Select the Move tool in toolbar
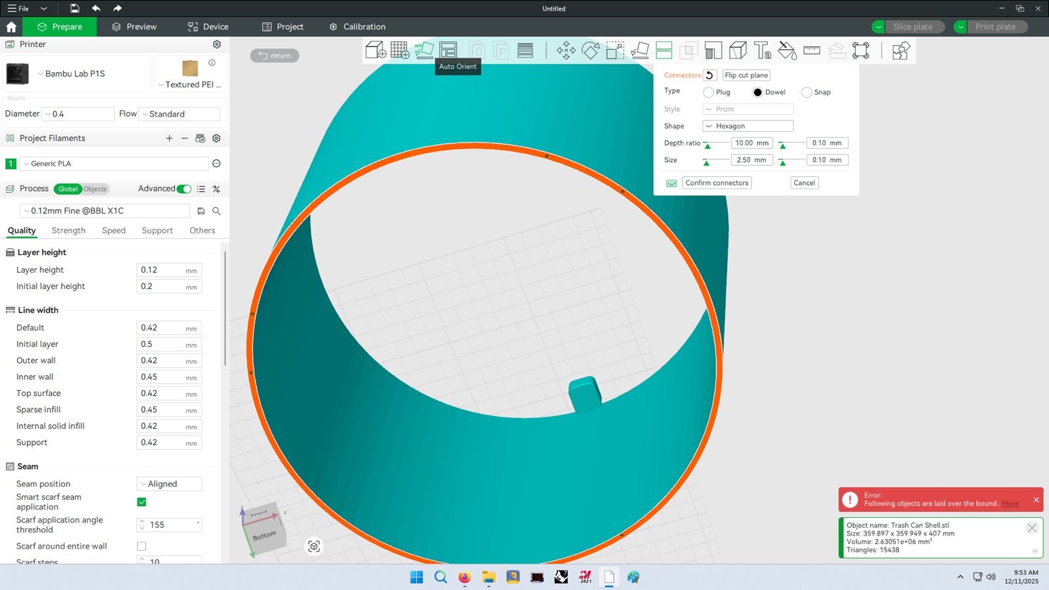Image resolution: width=1049 pixels, height=590 pixels. 566,50
